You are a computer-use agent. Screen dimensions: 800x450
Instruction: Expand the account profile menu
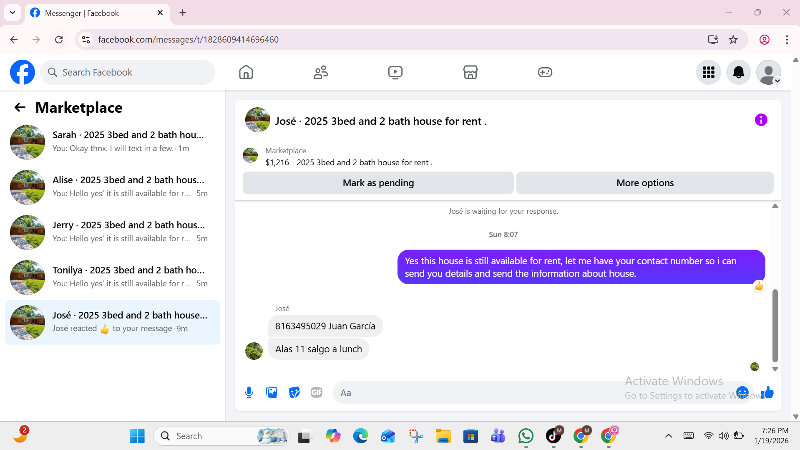click(x=769, y=72)
